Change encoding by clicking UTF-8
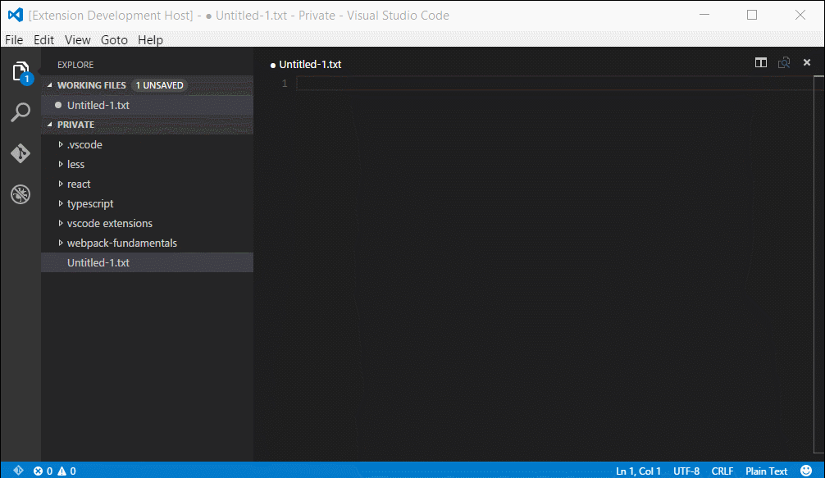This screenshot has width=825, height=478. 686,471
